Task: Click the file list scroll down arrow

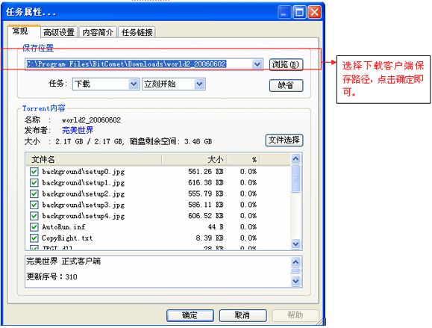Action: (x=295, y=244)
